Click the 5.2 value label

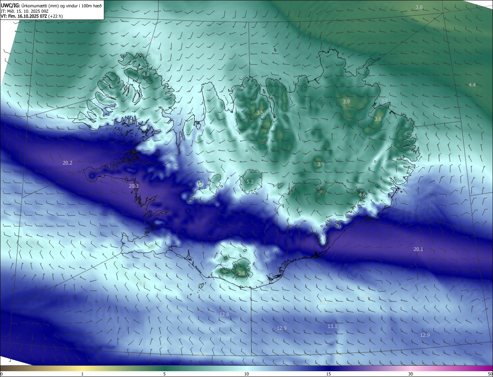pos(250,182)
